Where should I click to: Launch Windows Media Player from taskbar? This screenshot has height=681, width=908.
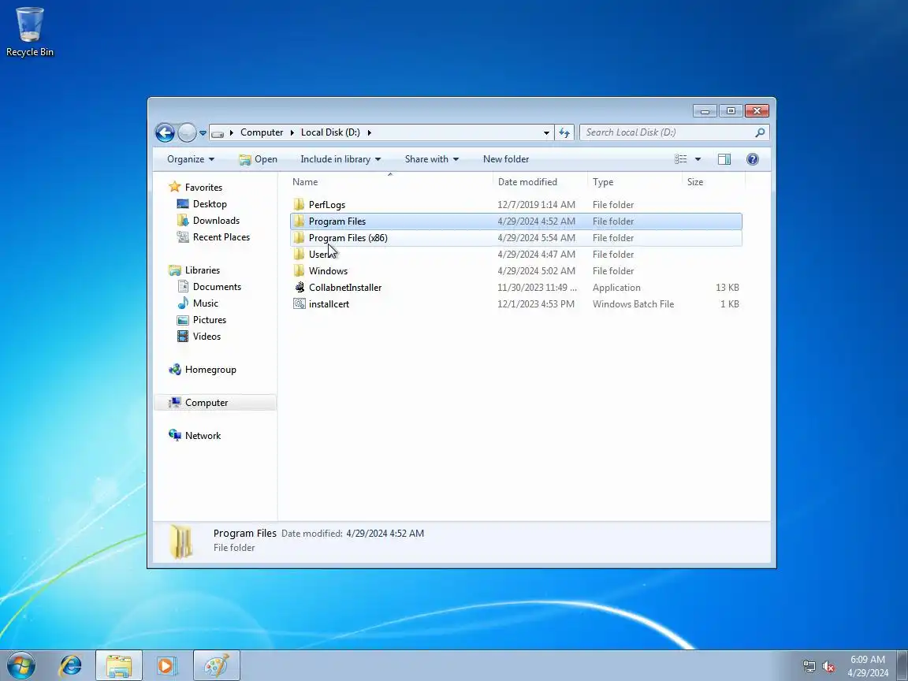(166, 665)
